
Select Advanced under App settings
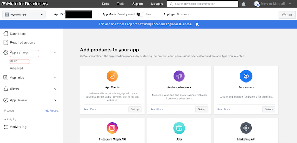pyautogui.click(x=16, y=68)
